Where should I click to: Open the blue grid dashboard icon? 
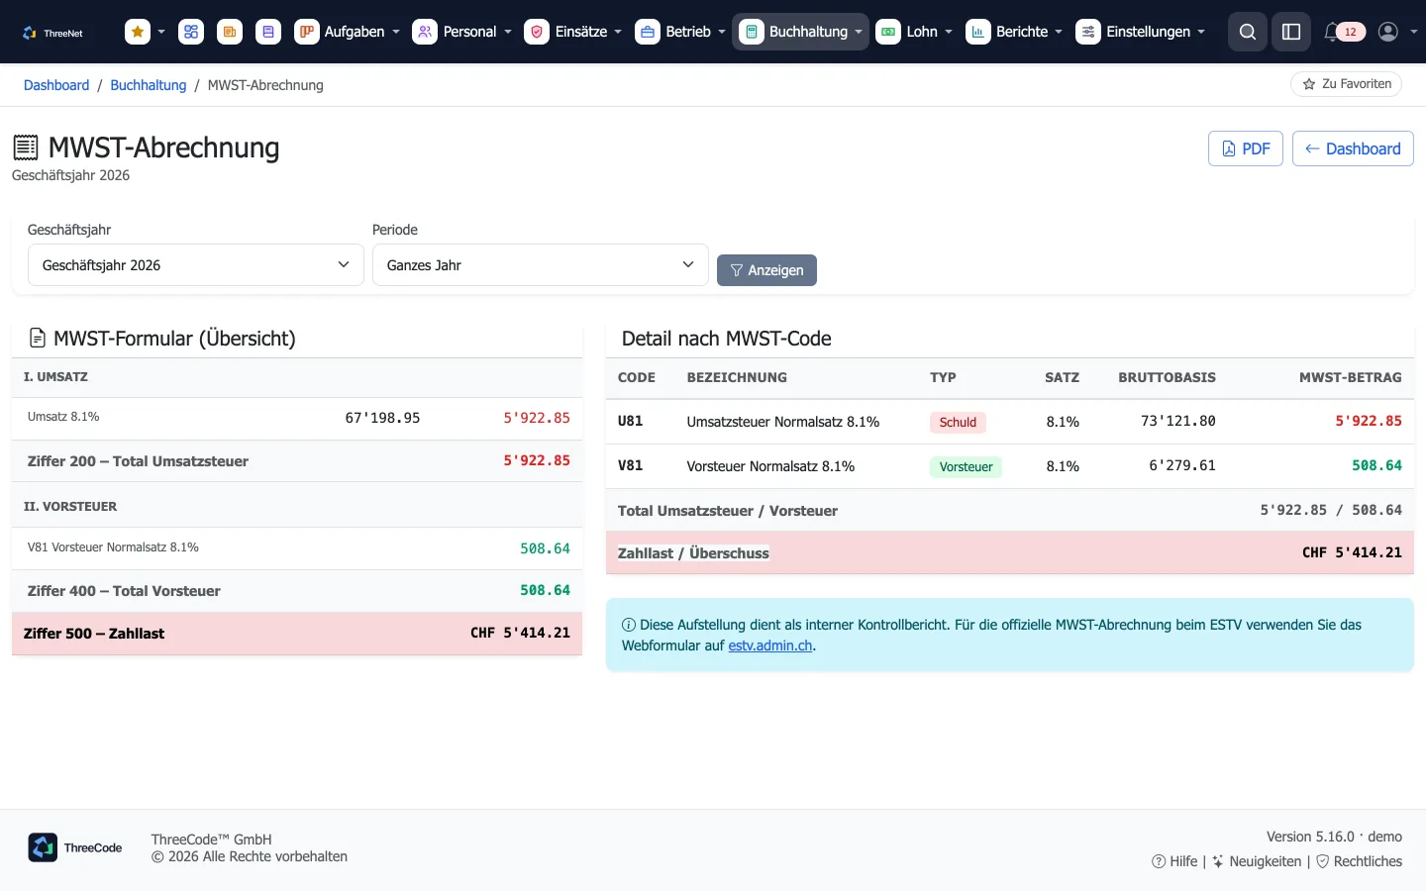coord(191,32)
